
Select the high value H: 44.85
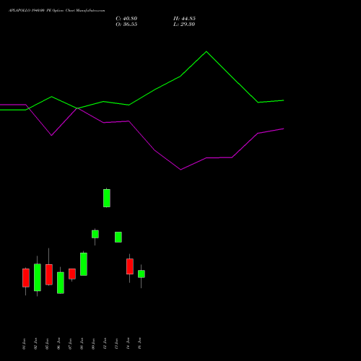click(184, 19)
